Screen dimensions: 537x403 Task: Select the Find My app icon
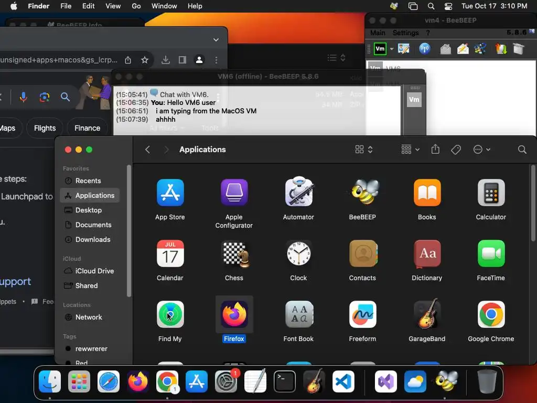(x=170, y=314)
